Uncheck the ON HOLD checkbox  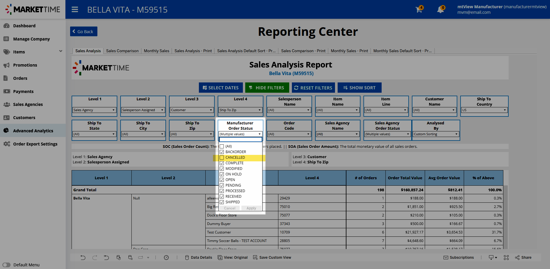tap(222, 174)
